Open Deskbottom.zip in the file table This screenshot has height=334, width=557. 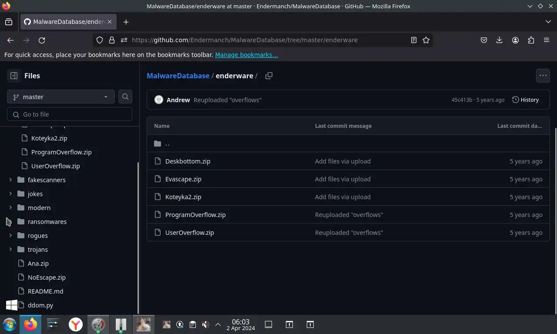(188, 161)
